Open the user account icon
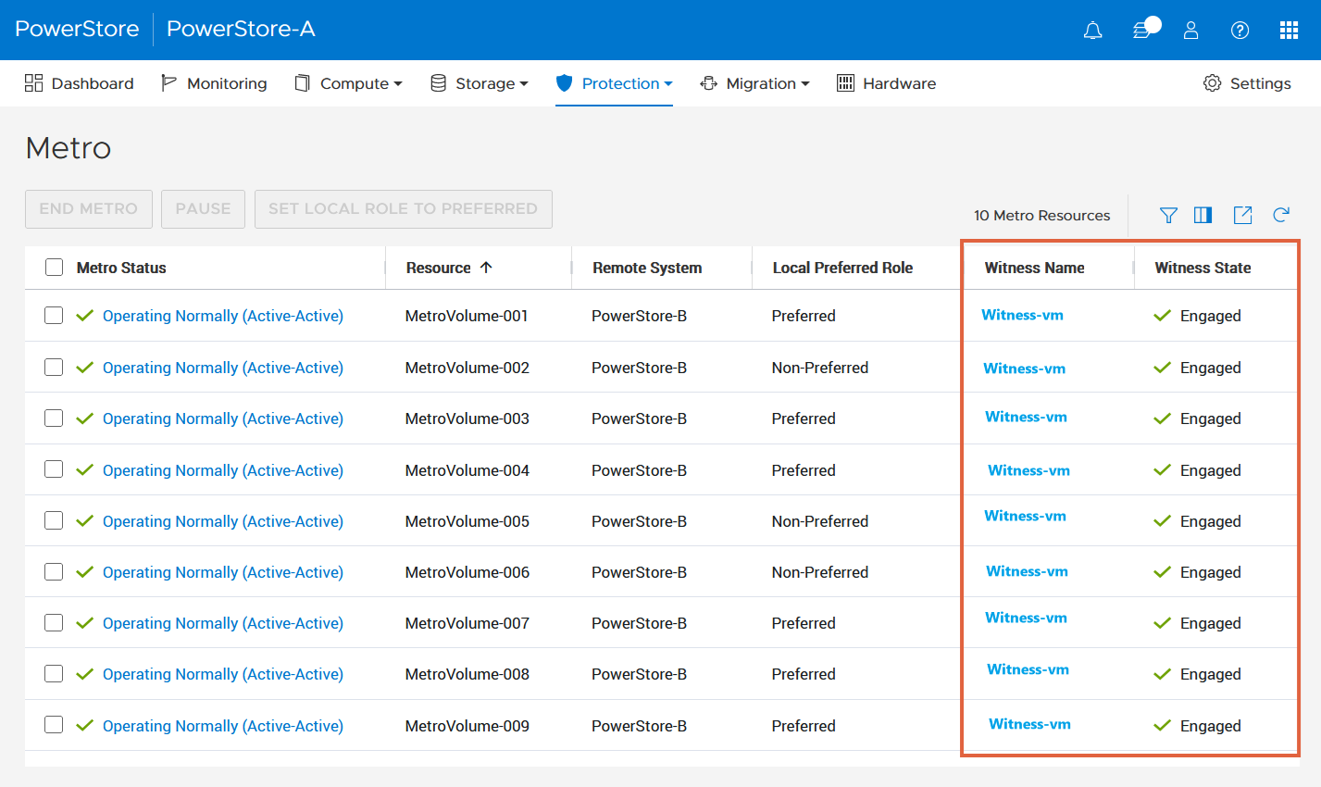Image resolution: width=1321 pixels, height=787 pixels. 1190,30
